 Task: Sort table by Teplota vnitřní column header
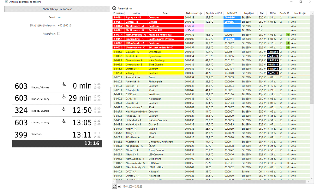pos(214,13)
